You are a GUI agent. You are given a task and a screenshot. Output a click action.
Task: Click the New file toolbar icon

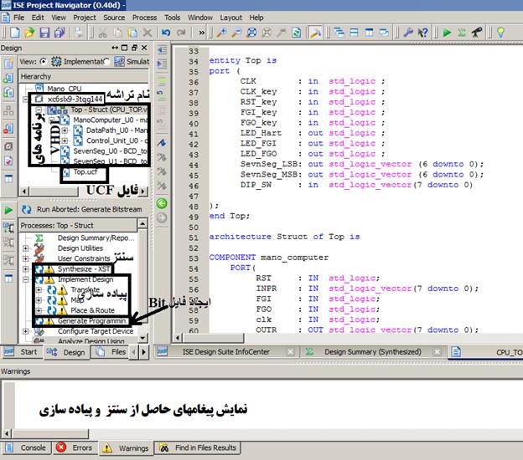pos(14,33)
